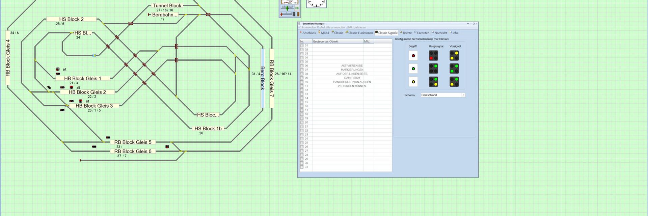Open the SmartHand Manager title bar dropdown arrow
This screenshot has width=648, height=216.
pos(468,24)
